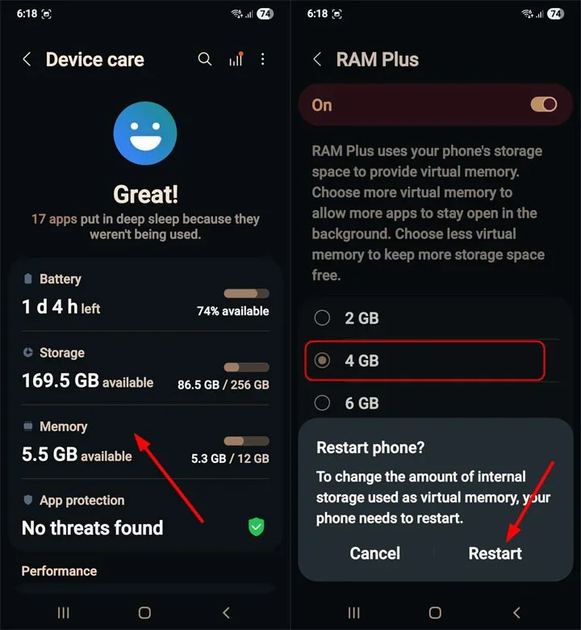Image resolution: width=581 pixels, height=630 pixels.
Task: Open the Storage section
Action: point(145,368)
